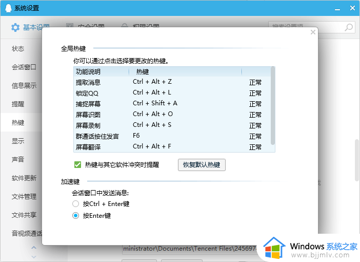Image resolution: width=360 pixels, height=262 pixels.
Task: Click the search magnifier icon
Action: click(x=349, y=27)
